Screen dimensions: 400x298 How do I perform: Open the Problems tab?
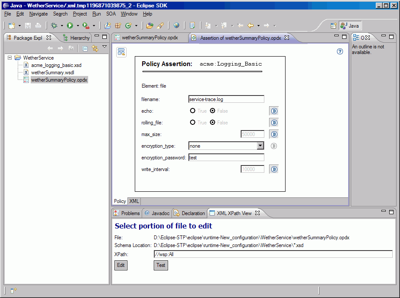tap(127, 213)
